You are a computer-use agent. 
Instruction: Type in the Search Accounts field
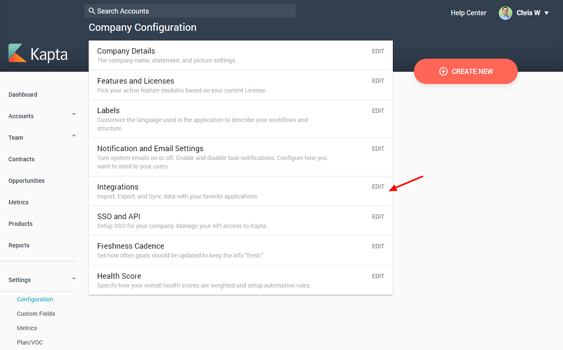pos(194,11)
